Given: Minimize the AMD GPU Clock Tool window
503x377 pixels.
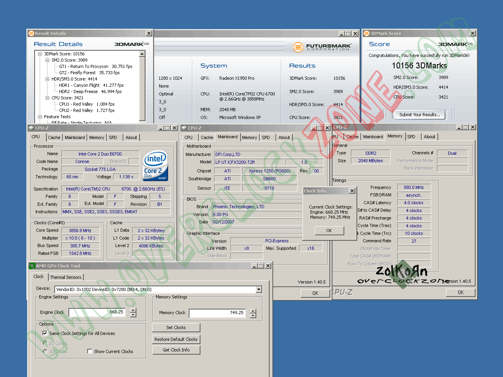Looking at the screenshot, I should click(x=254, y=266).
